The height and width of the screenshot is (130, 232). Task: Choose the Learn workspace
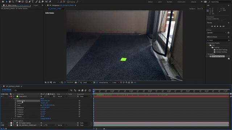[159, 2]
